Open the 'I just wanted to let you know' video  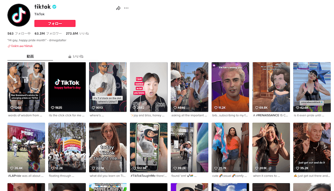pos(149,87)
